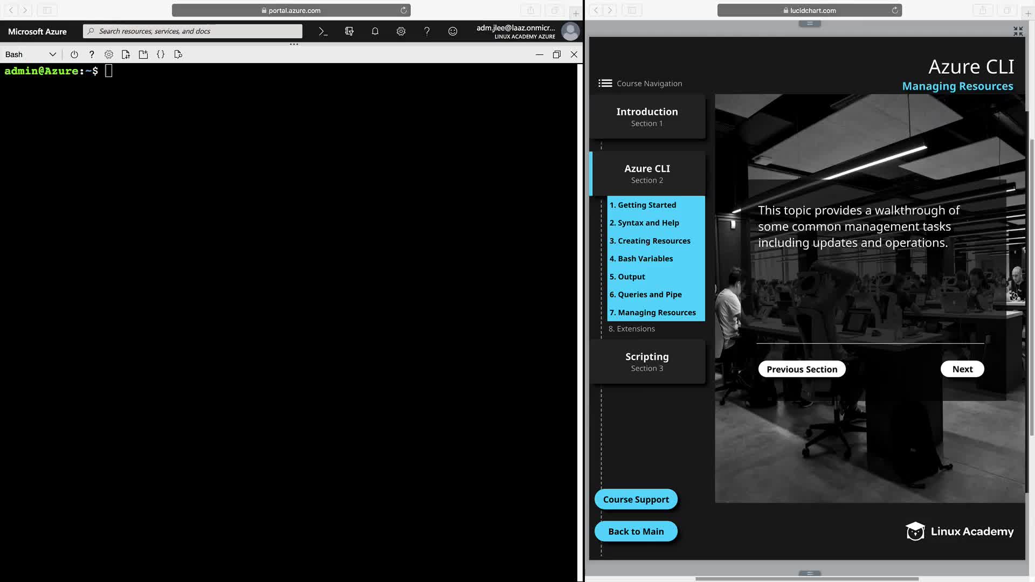Open Azure portal settings gear

[x=401, y=31]
